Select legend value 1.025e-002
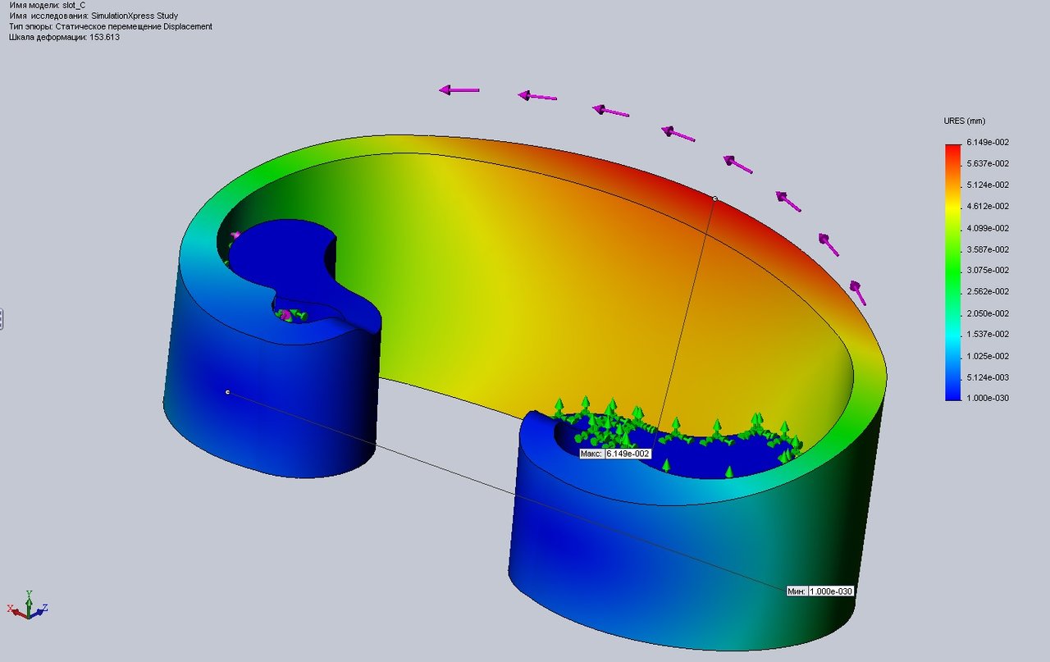 [x=988, y=356]
